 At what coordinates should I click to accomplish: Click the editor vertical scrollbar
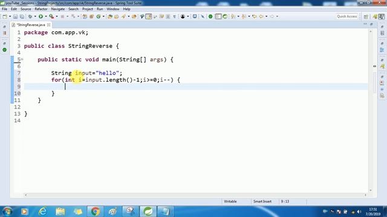[371, 111]
